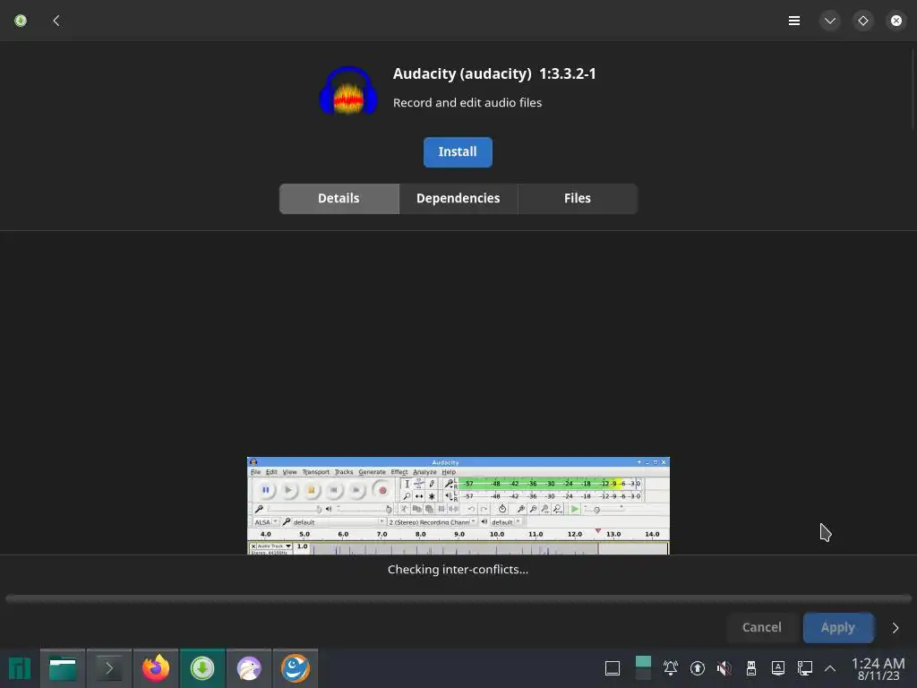The width and height of the screenshot is (917, 688).
Task: Click the 'Record and edit audio files' description
Action: click(x=467, y=103)
